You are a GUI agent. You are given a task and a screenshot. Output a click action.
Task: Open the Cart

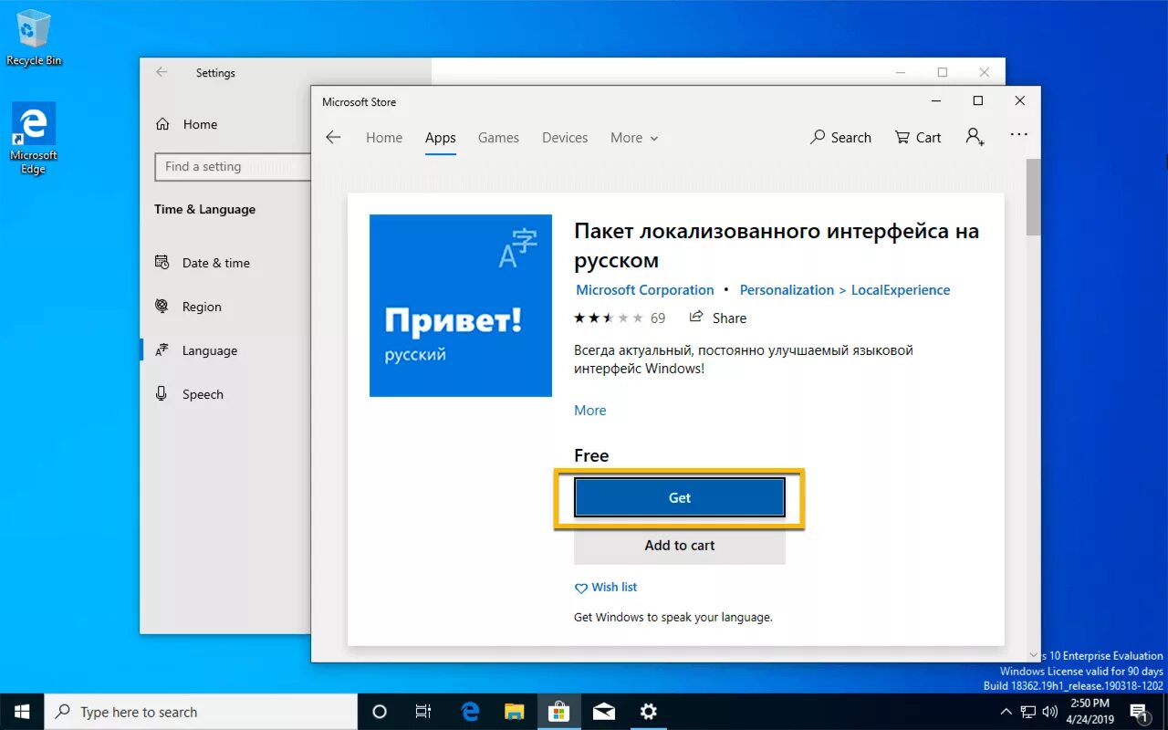pos(918,138)
